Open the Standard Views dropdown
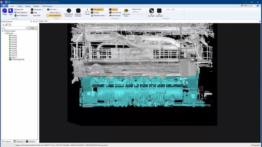262x147 pixels. coord(99,16)
